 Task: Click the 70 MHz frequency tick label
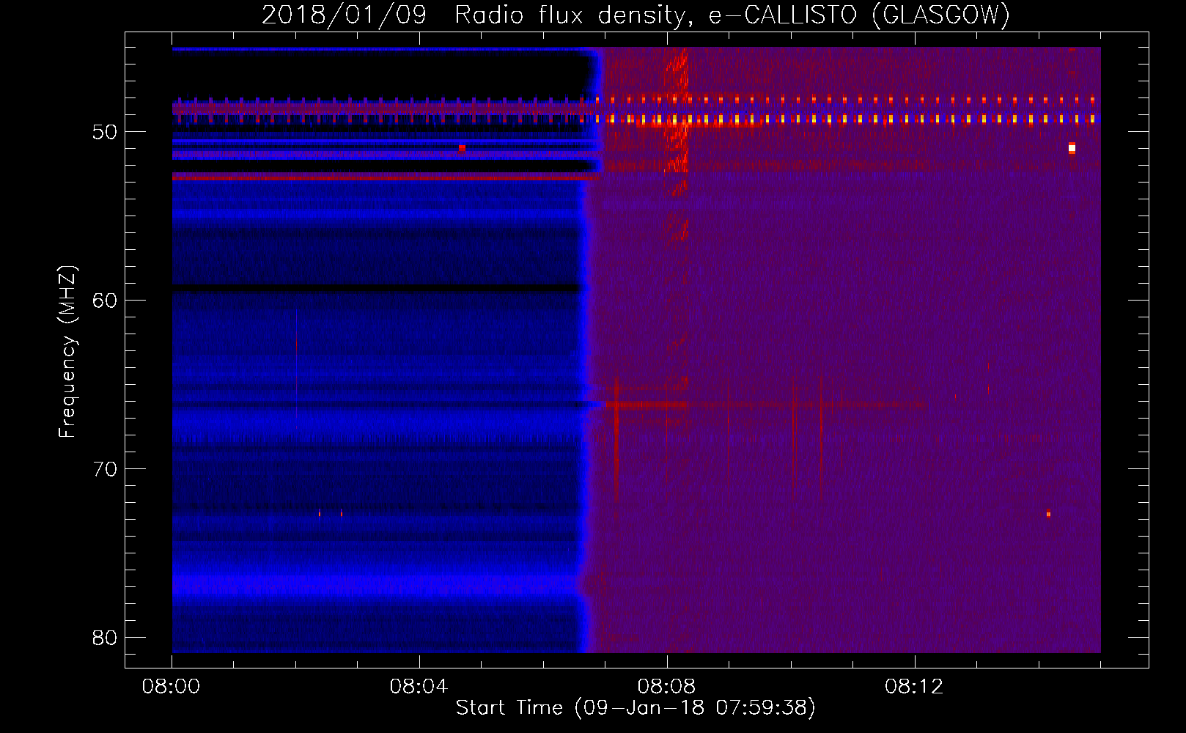(x=105, y=469)
